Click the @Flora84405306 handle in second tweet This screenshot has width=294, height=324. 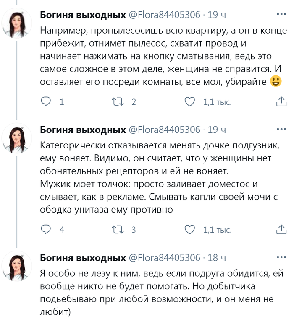[165, 130]
